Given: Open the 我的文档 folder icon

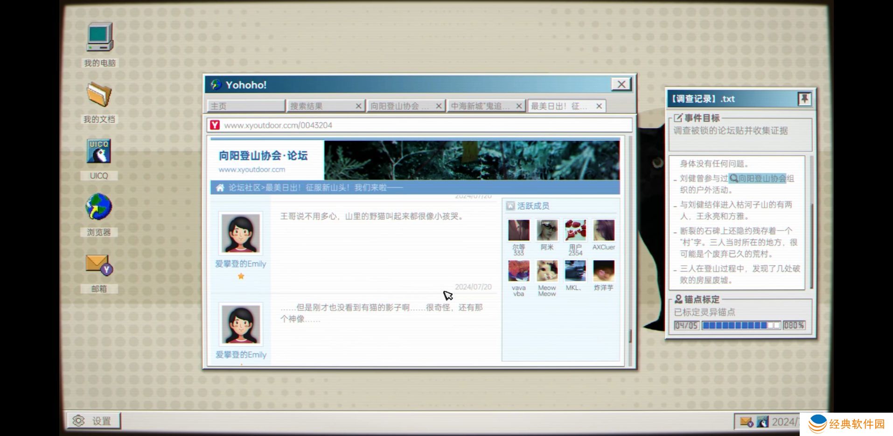Looking at the screenshot, I should (99, 94).
